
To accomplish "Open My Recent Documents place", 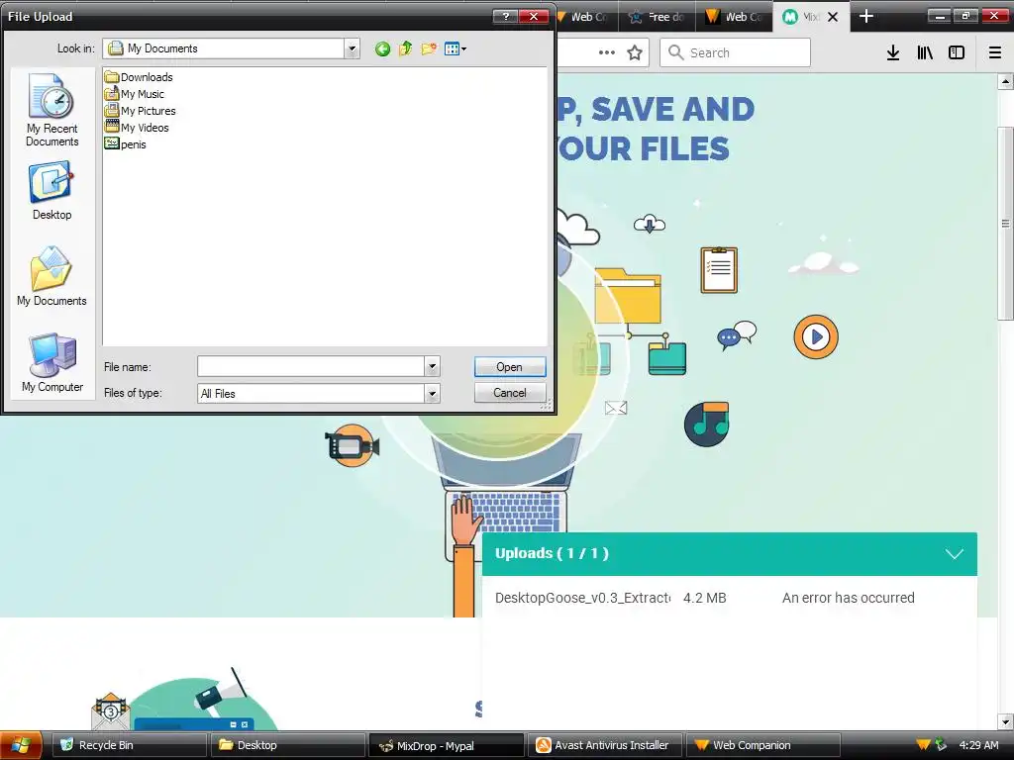I will 51,110.
